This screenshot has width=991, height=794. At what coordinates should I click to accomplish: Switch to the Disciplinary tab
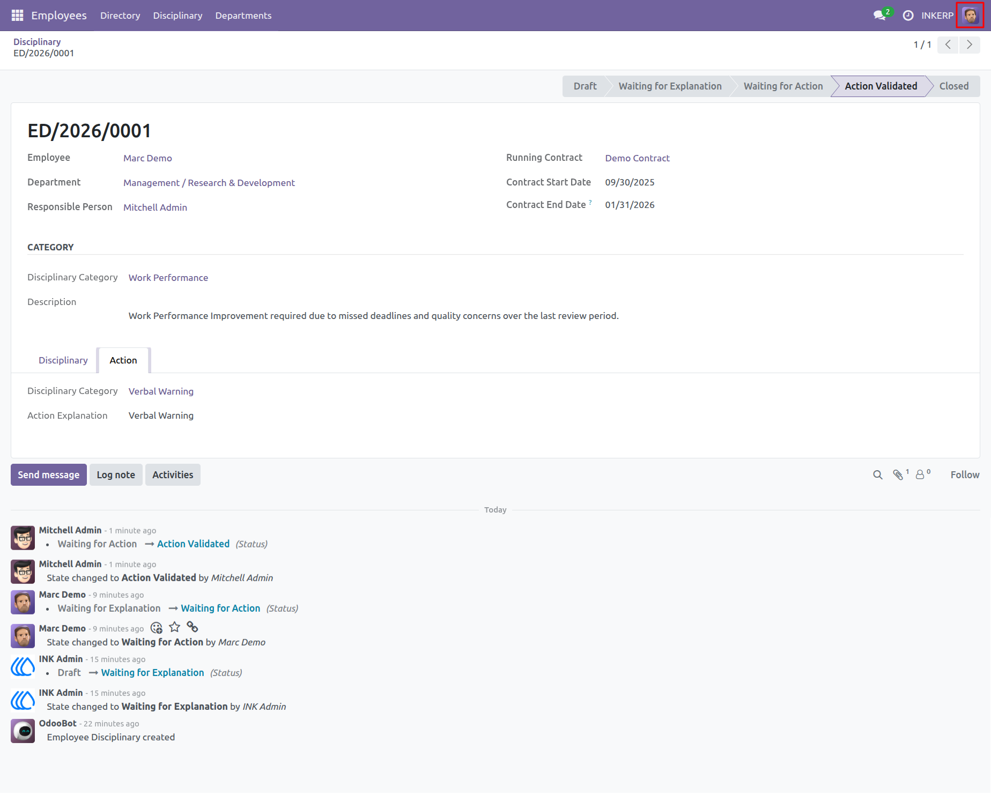coord(63,360)
